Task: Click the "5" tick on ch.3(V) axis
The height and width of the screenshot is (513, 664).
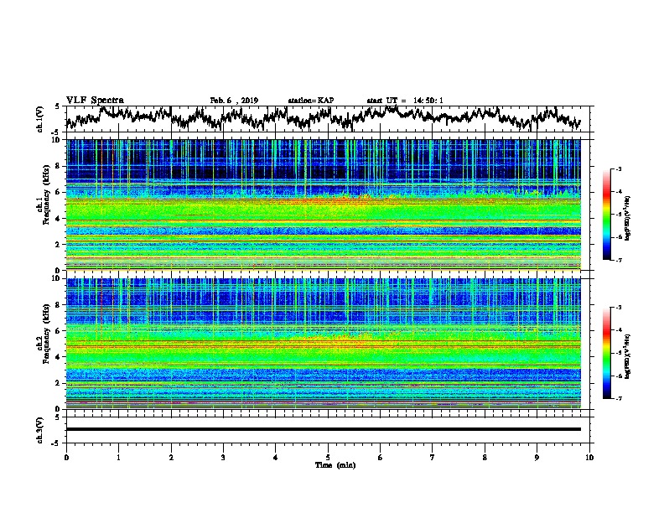Action: click(57, 417)
